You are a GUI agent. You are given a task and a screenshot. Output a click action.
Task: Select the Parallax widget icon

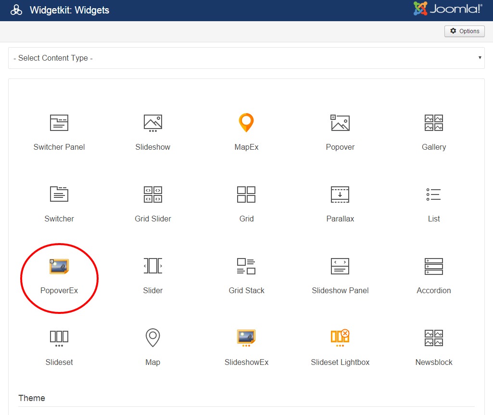[x=340, y=195]
